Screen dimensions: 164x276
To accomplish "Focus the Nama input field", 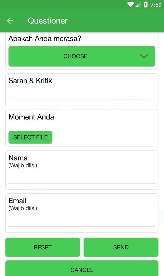I will tap(82, 178).
